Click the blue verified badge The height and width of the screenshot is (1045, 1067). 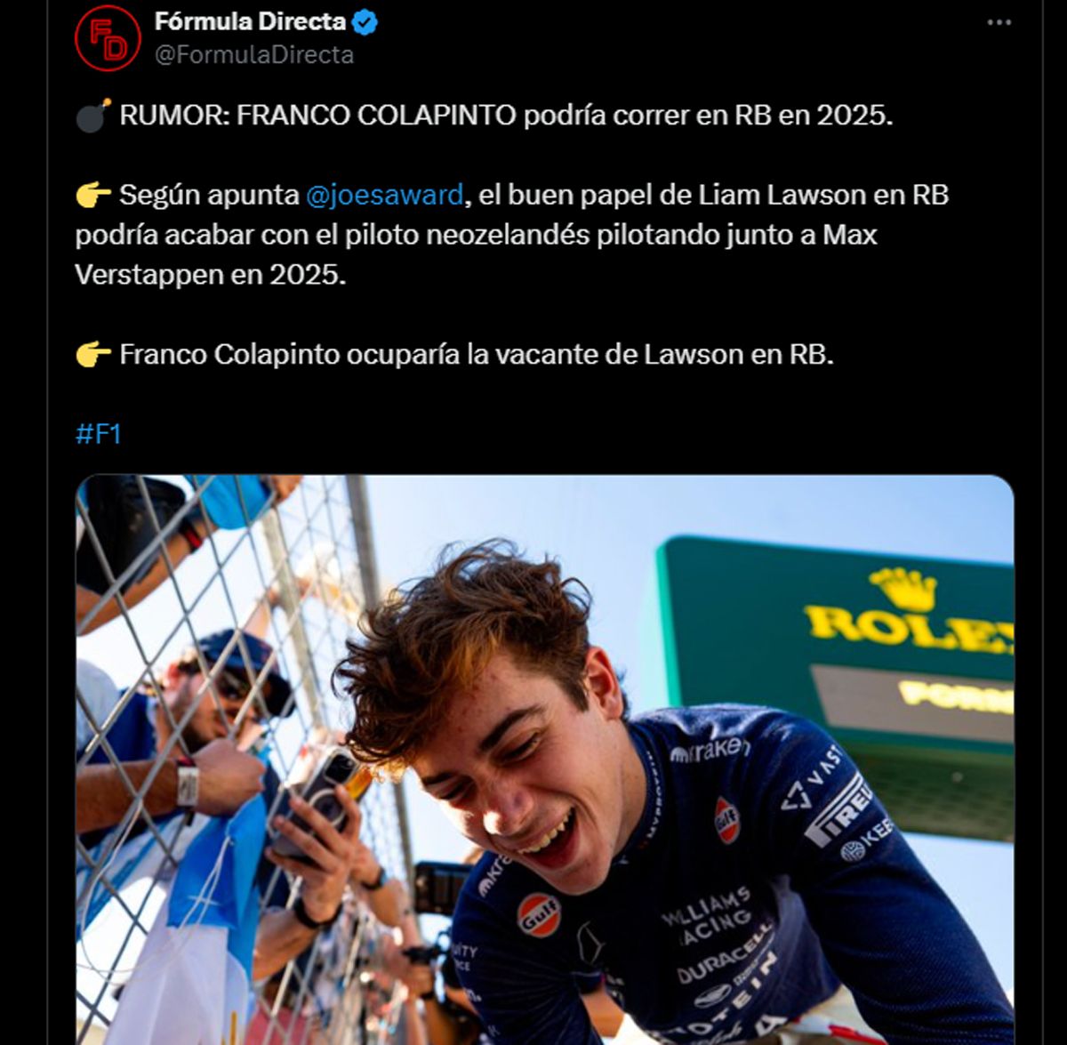click(x=365, y=22)
